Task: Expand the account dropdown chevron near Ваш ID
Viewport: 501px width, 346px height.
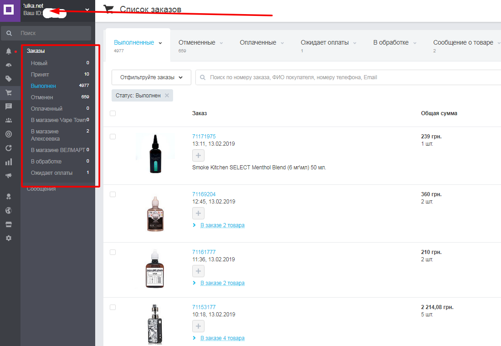Action: 87,10
